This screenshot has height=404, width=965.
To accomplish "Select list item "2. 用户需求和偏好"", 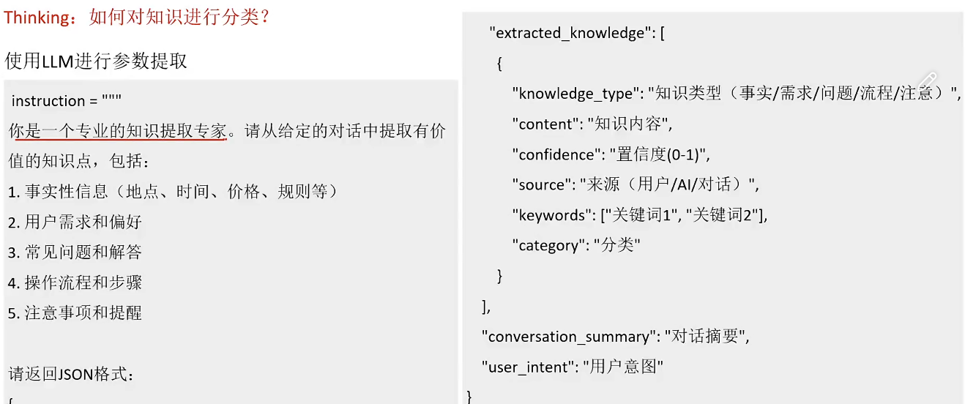I will pyautogui.click(x=75, y=222).
